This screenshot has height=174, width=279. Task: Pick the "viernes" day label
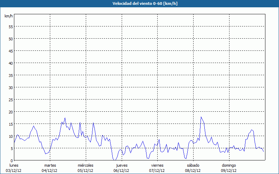tap(157, 165)
